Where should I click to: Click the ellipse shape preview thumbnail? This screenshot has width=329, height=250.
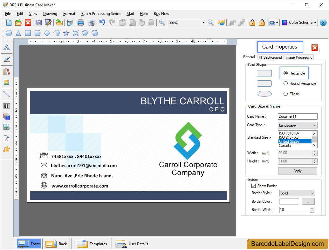coord(264,94)
